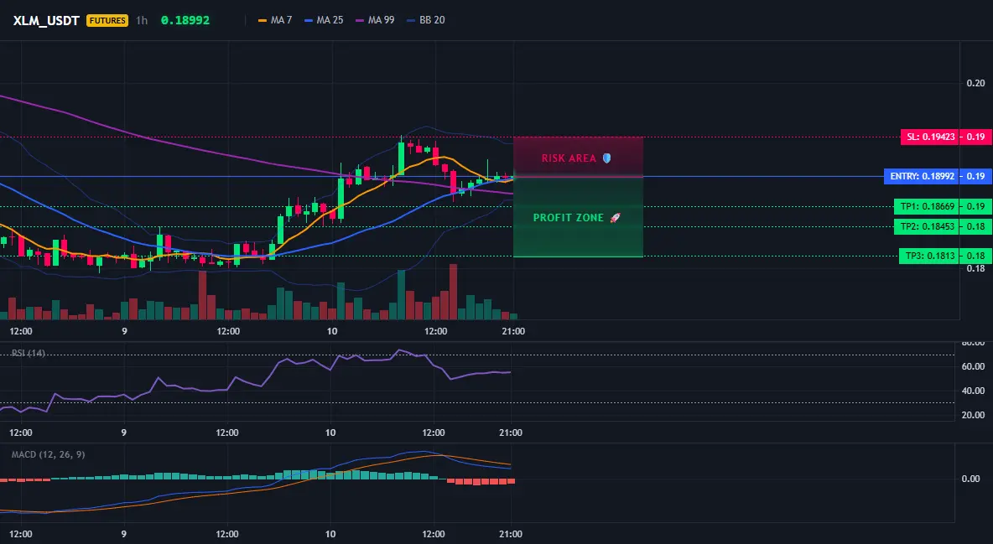Click the red shield icon in RISK AREA
The height and width of the screenshot is (544, 993).
click(606, 158)
